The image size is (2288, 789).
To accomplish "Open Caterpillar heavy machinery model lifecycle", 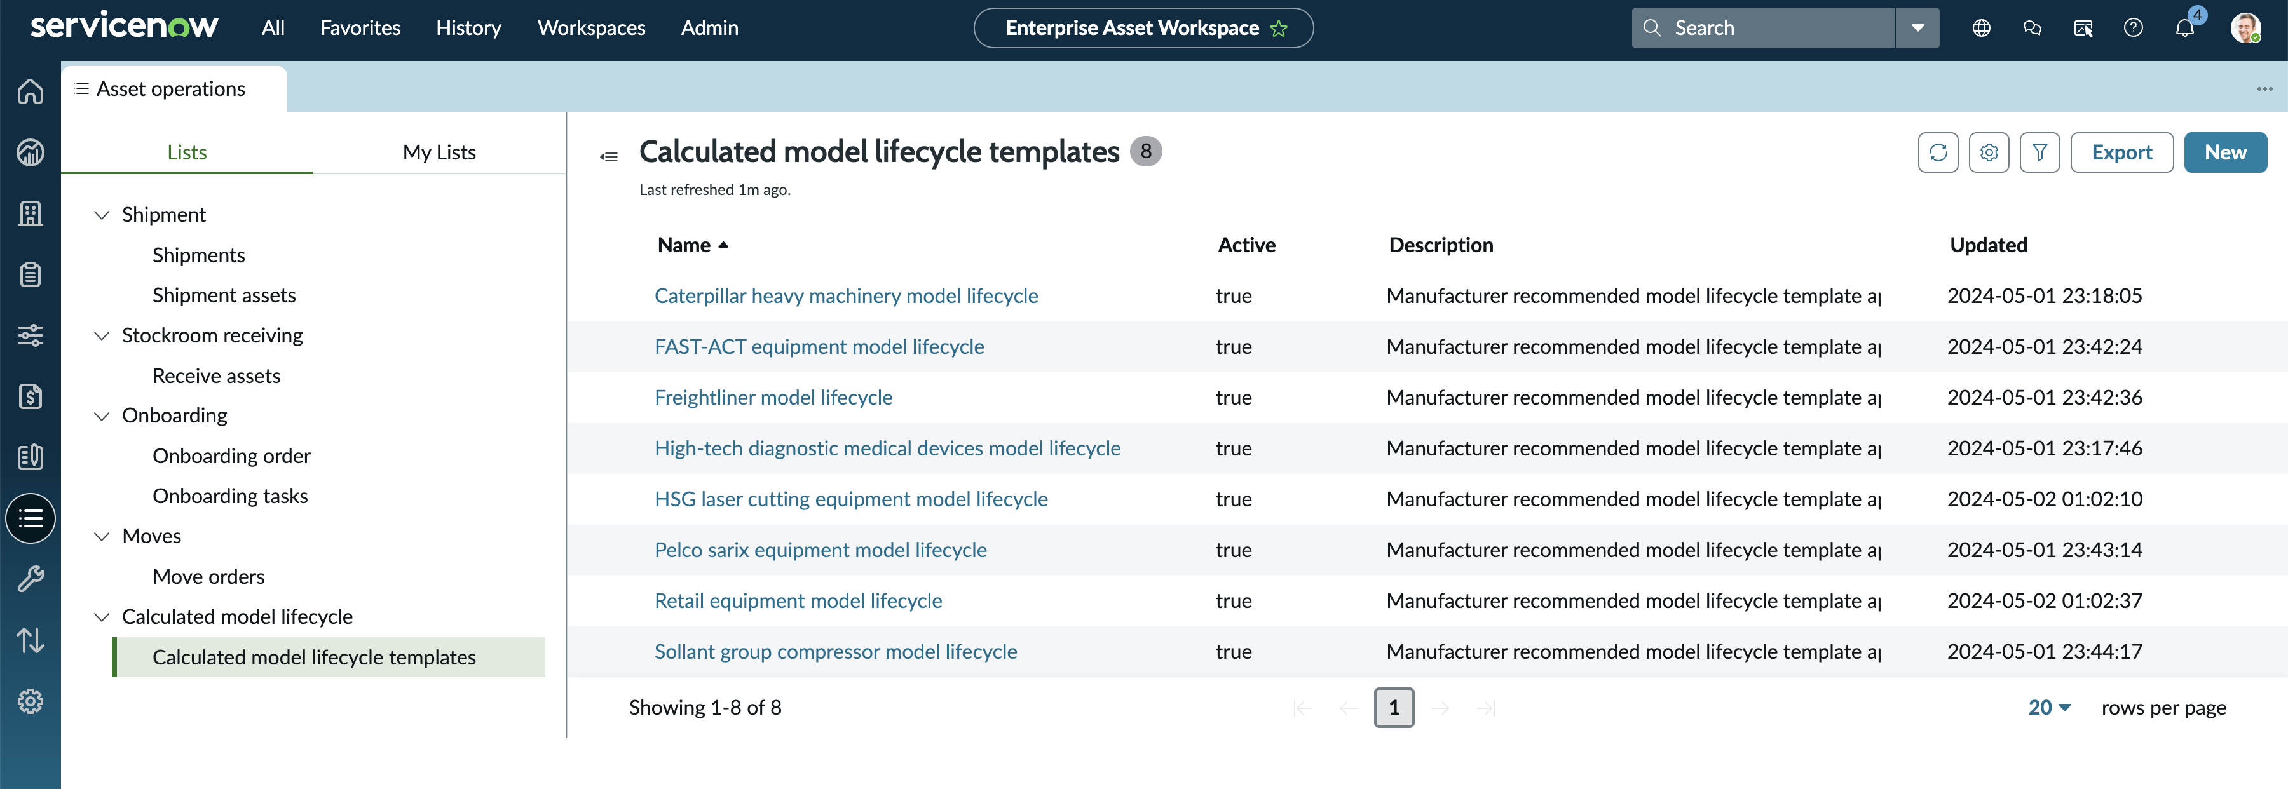I will (x=845, y=295).
